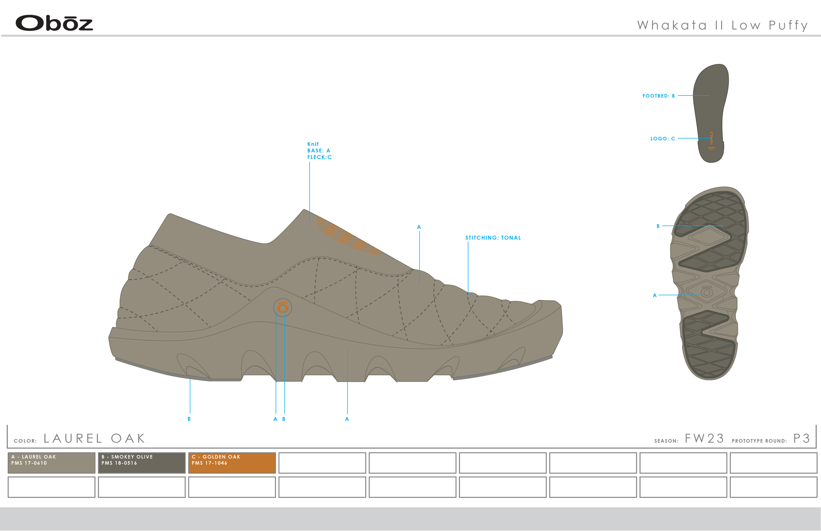Click the "Knit BASE: A FLECK:C" callout label
Viewport: 821px width, 531px height.
click(320, 151)
